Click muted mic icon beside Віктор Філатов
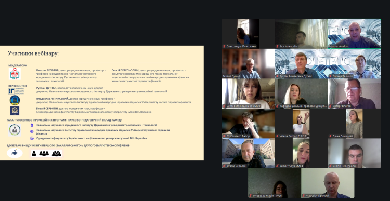 pyautogui.click(x=330, y=106)
